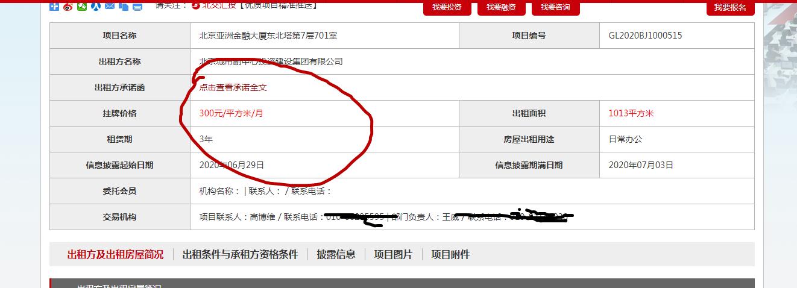The width and height of the screenshot is (797, 288).
Task: Select project number GL2020BJ1000515
Action: (x=645, y=36)
